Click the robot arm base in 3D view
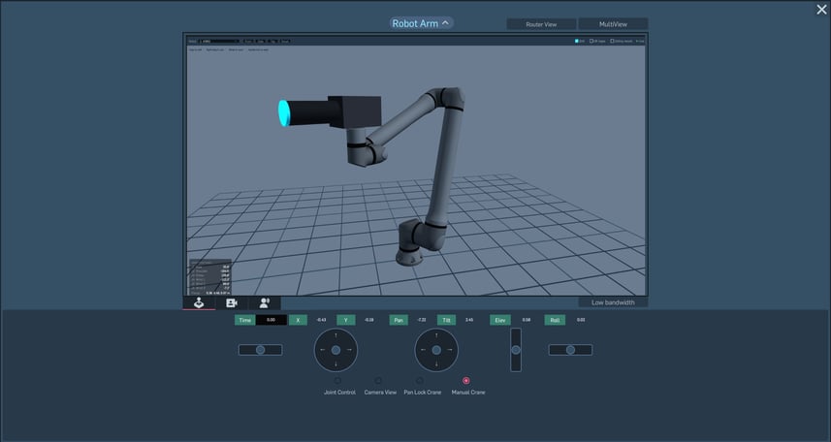This screenshot has height=442, width=831. [409, 257]
